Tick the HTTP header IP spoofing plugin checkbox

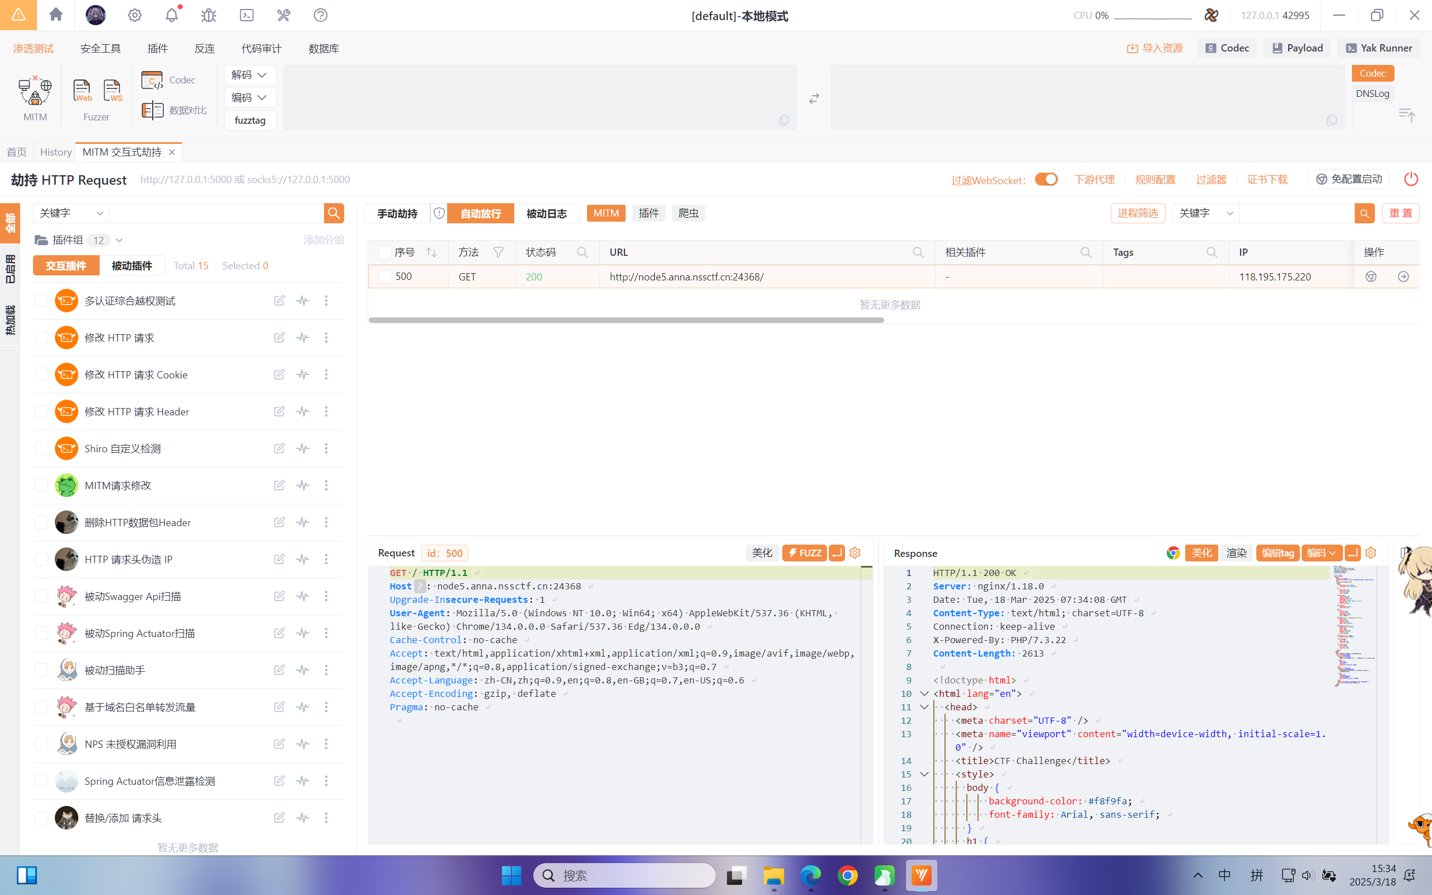point(41,559)
